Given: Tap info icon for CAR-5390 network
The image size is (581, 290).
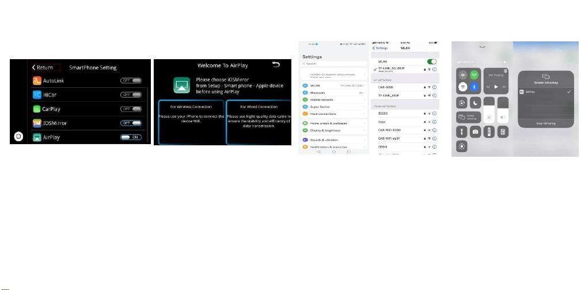Looking at the screenshot, I should tap(434, 87).
